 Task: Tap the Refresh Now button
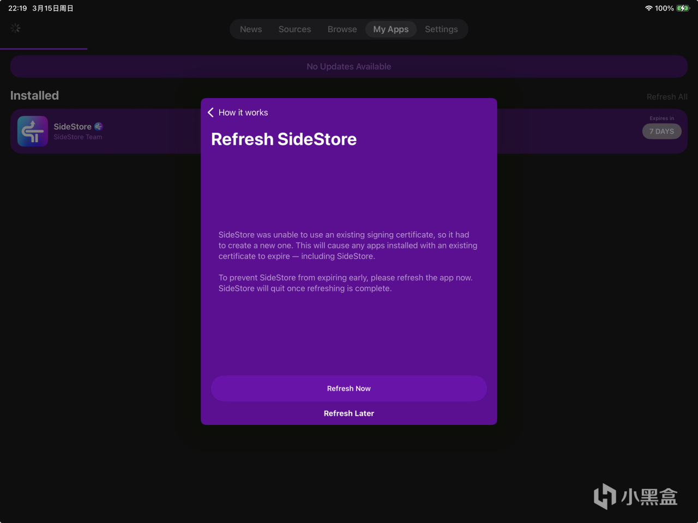click(349, 388)
